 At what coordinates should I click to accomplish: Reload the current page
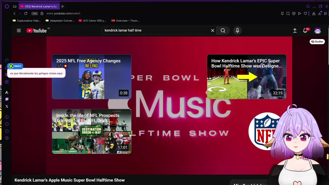(26, 13)
